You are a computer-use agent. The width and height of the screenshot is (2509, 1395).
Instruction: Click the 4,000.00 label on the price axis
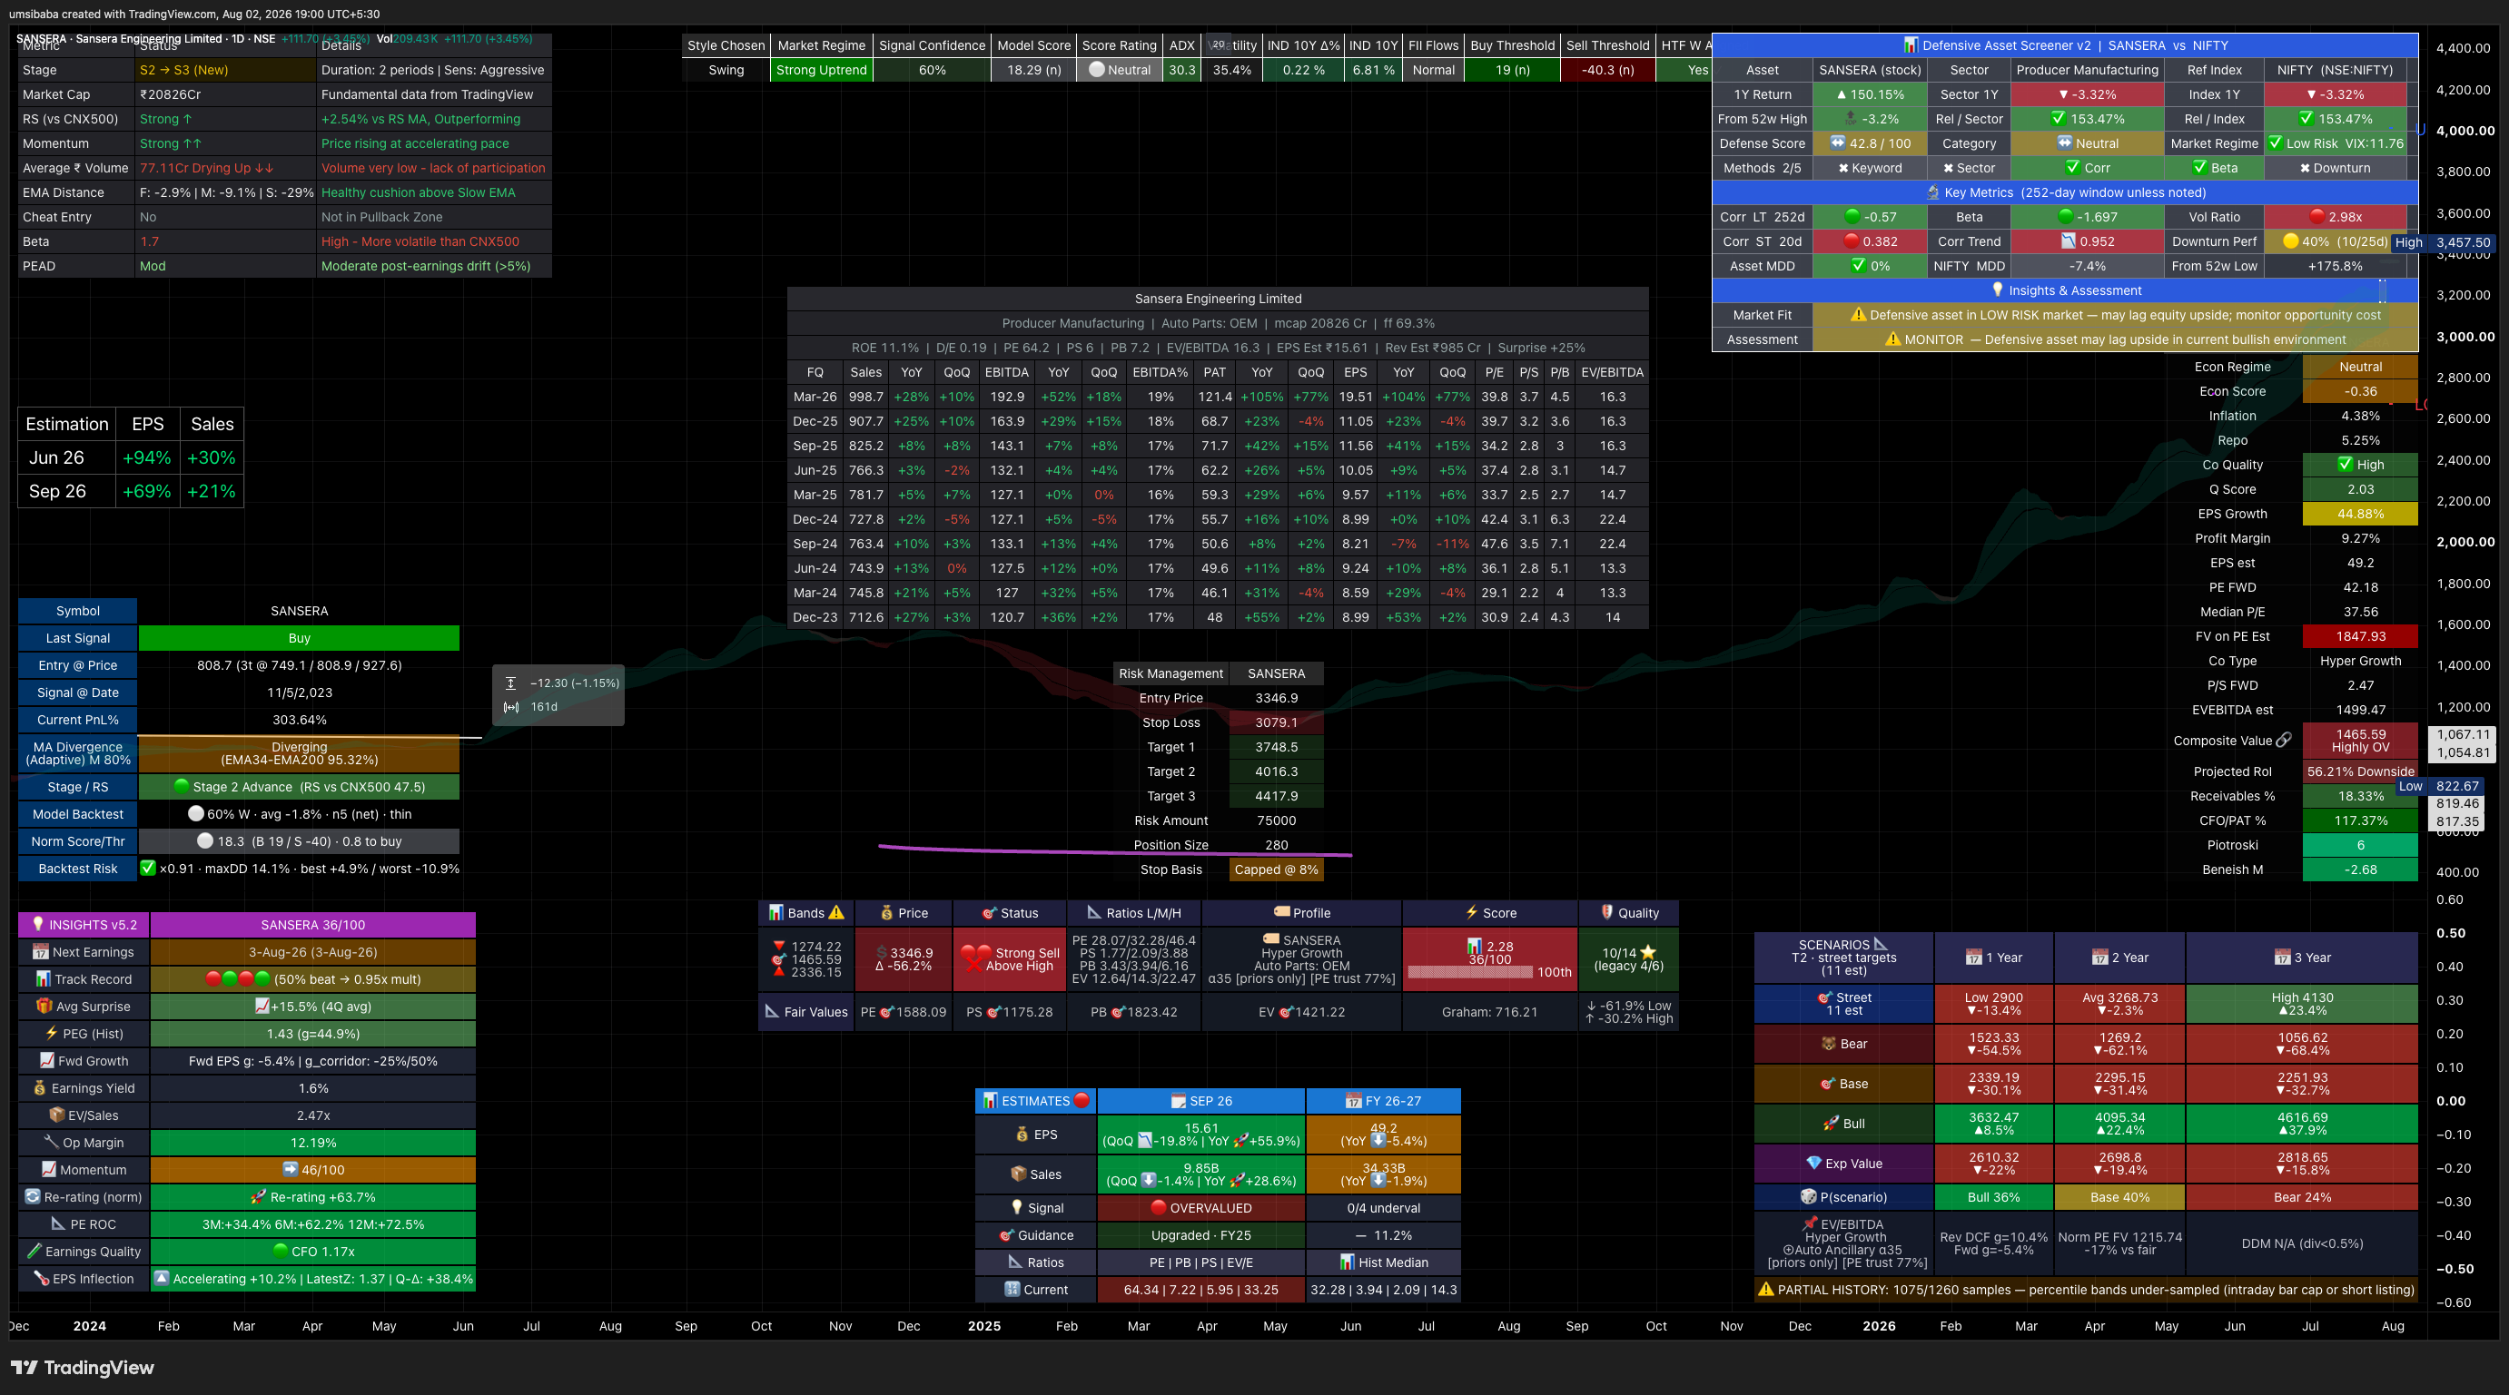2465,131
